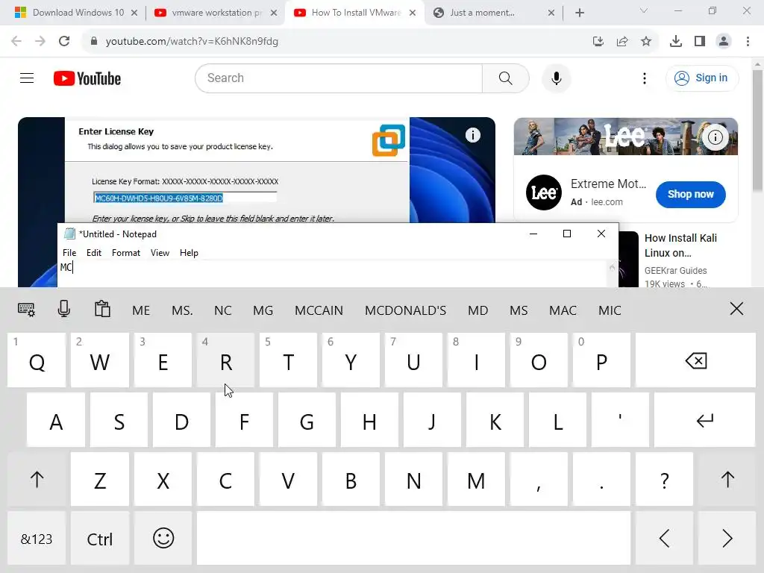Tap the question mark key
This screenshot has width=764, height=573.
pos(664,480)
